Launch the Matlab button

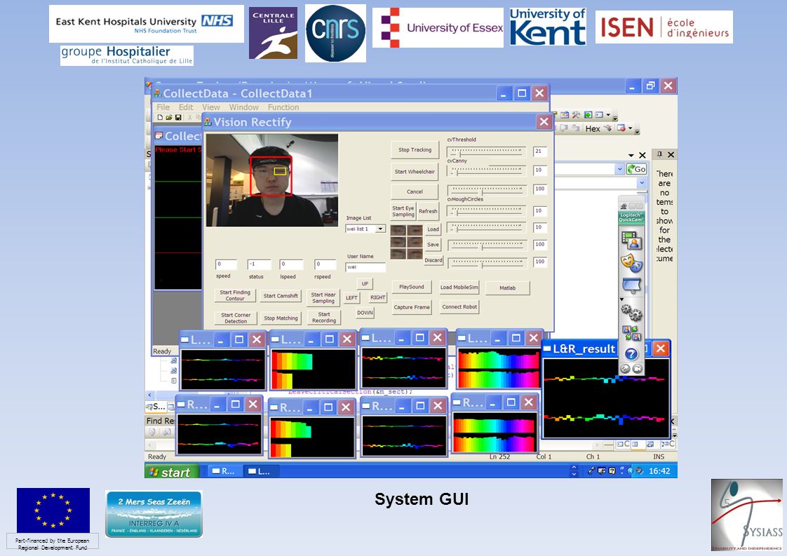[507, 288]
